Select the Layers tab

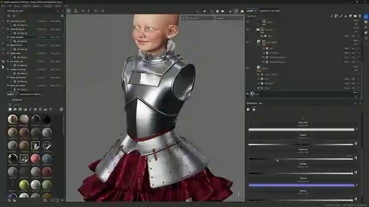[250, 11]
